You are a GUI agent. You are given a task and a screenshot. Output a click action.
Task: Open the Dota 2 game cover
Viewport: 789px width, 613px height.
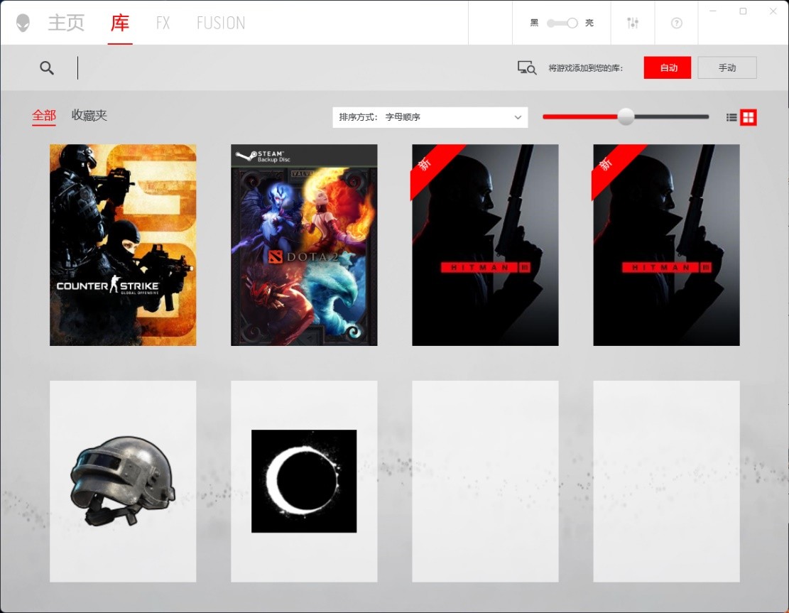tap(304, 245)
